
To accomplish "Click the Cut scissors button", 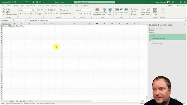I will (x=8, y=9).
